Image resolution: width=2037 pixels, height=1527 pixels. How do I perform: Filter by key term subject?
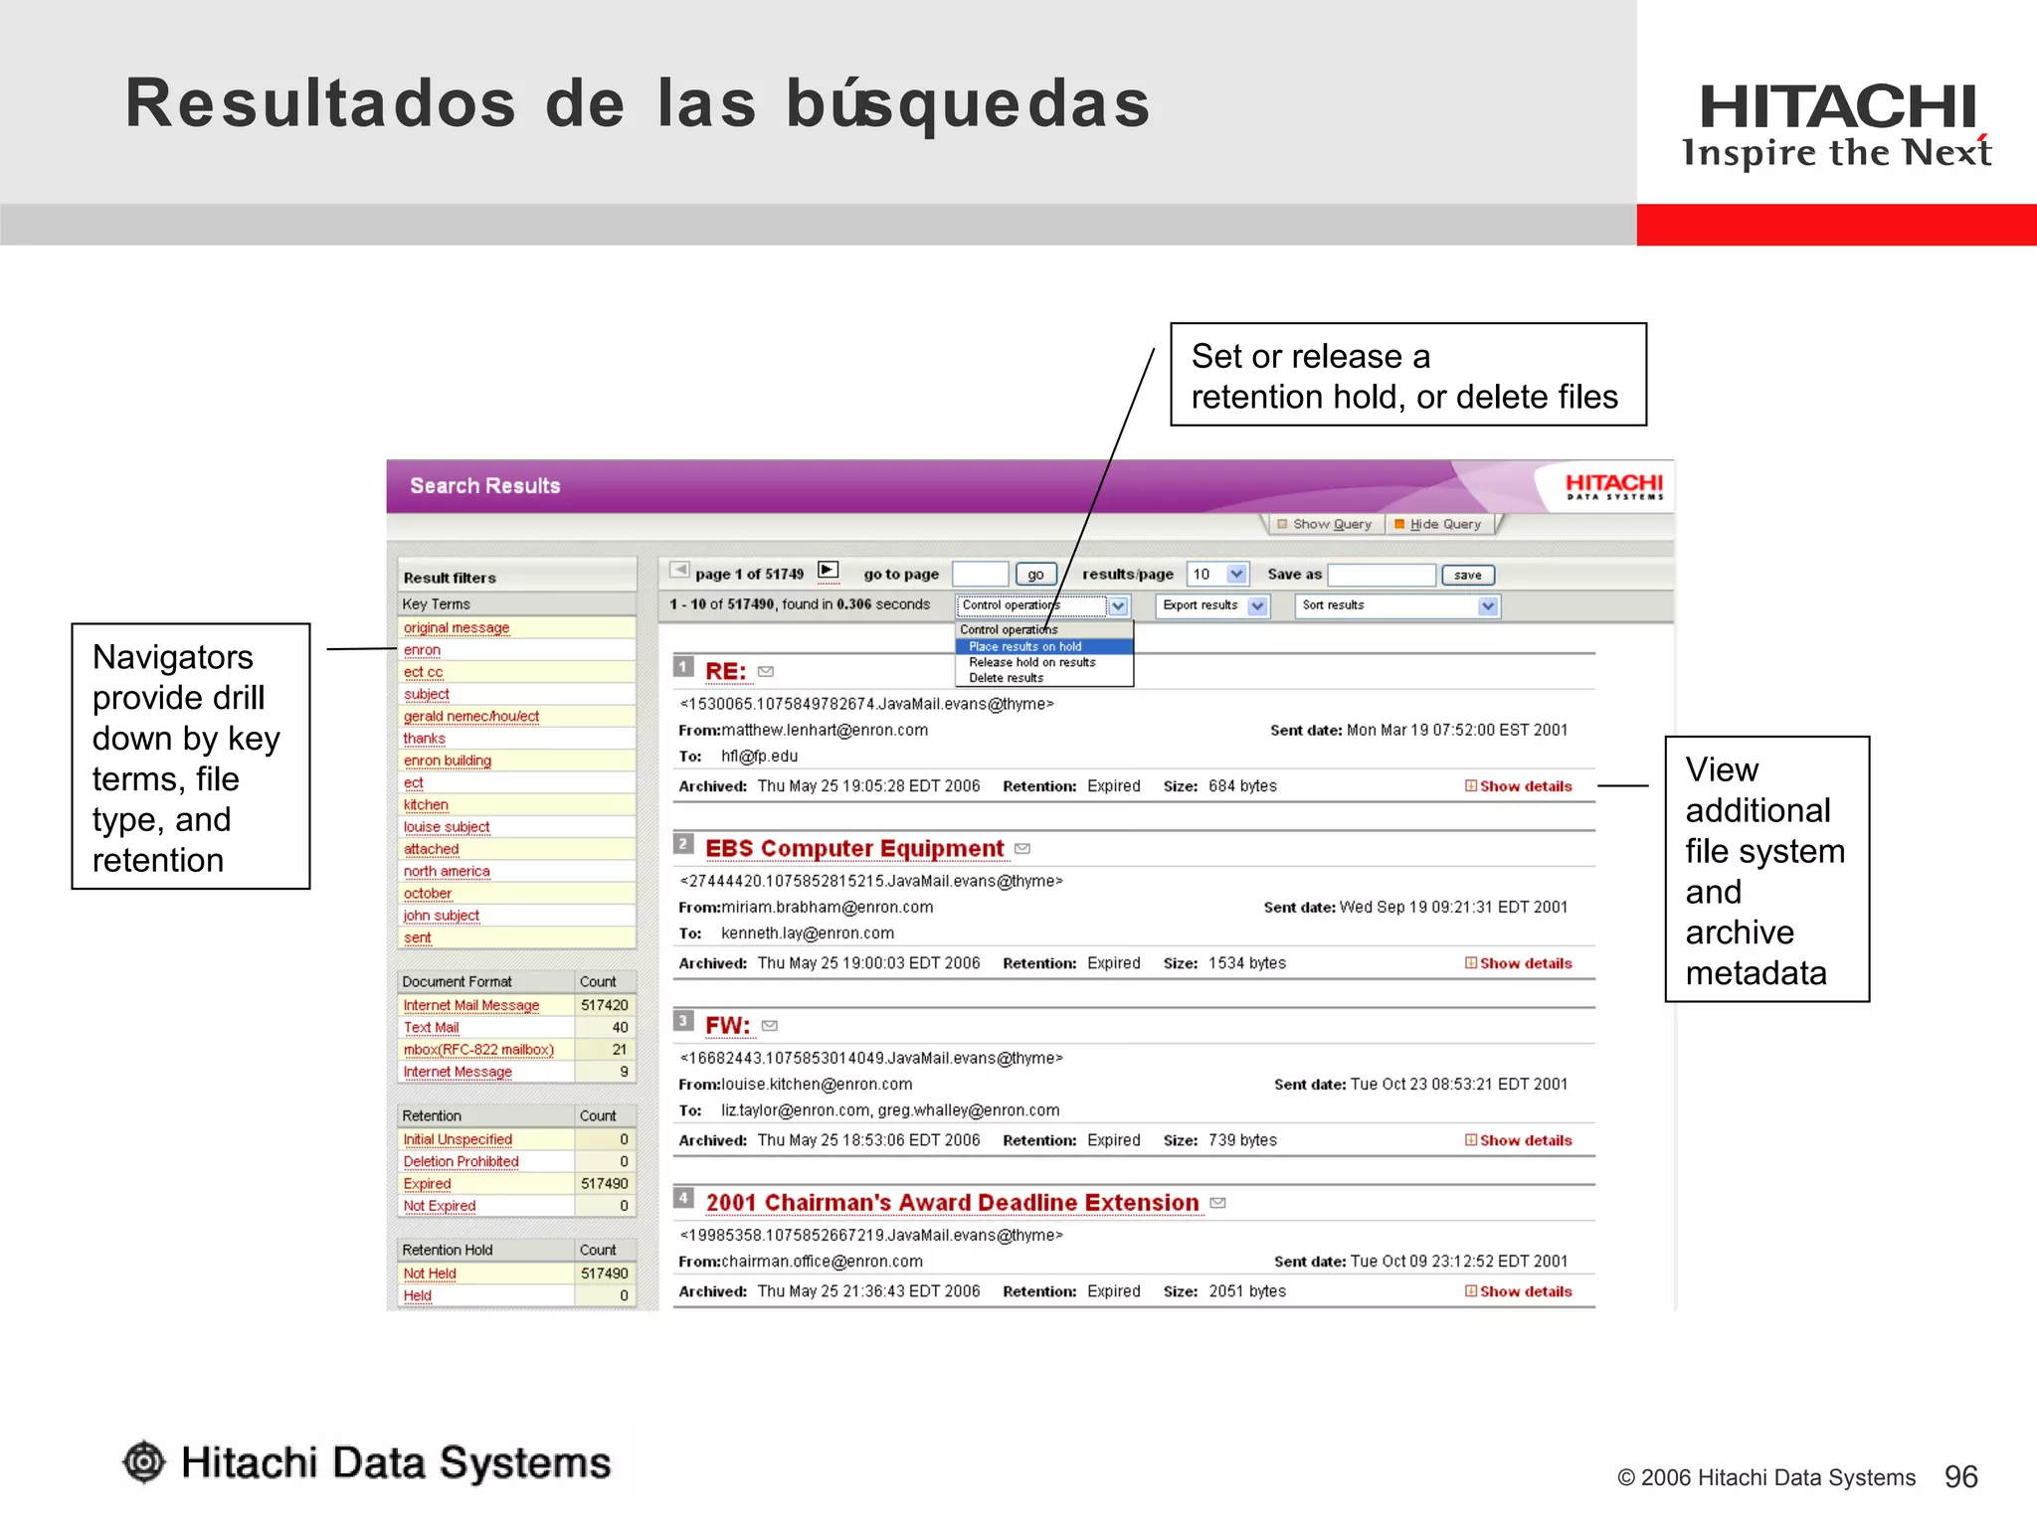click(x=427, y=694)
